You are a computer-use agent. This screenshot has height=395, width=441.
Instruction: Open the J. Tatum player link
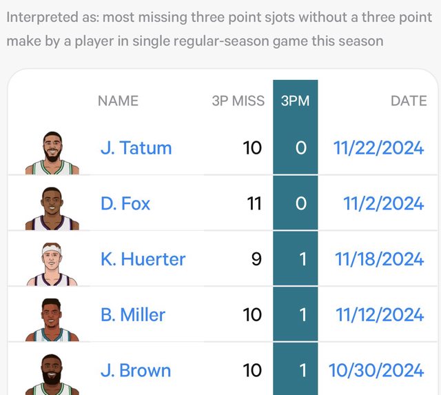[x=136, y=148]
